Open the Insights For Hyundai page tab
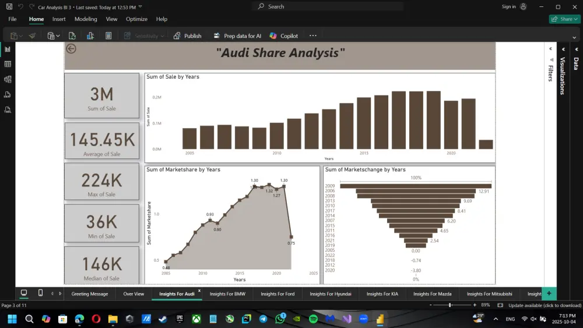The width and height of the screenshot is (583, 328). coord(330,294)
